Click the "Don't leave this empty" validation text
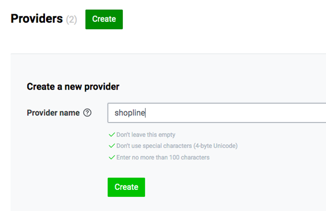326x211 pixels. coord(146,135)
